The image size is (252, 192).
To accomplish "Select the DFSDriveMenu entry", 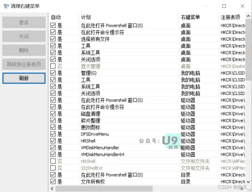I will tap(95, 134).
